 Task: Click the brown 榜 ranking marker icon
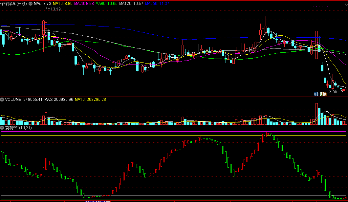(325, 94)
